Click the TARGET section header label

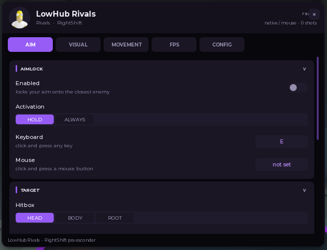tap(30, 190)
